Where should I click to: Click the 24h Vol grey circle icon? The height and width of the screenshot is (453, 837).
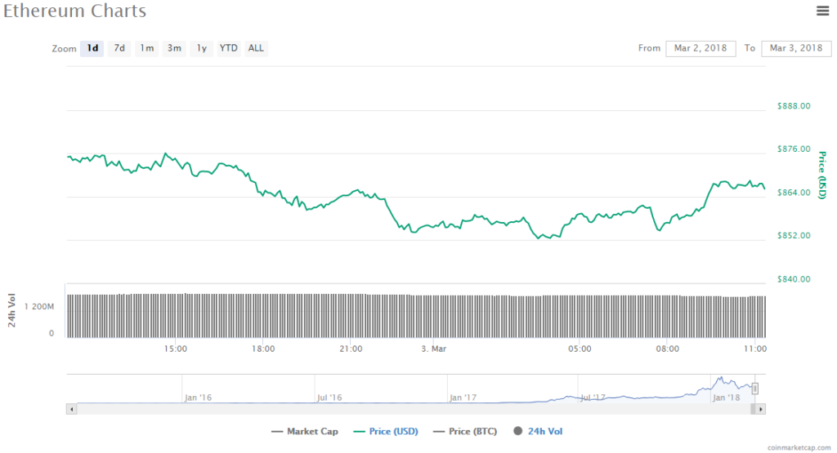517,431
